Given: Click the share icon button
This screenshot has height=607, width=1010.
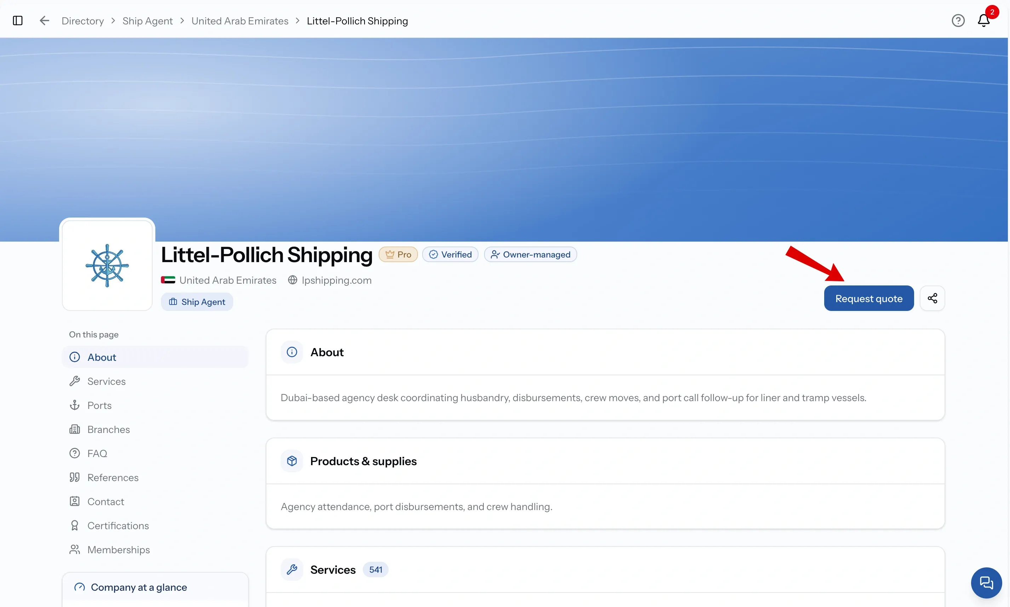Looking at the screenshot, I should click(932, 298).
